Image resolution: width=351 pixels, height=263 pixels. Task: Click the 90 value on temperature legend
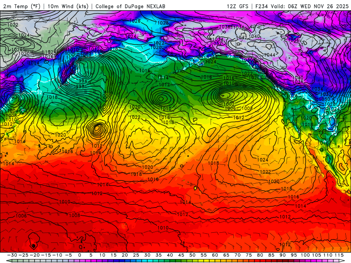tap(283, 255)
